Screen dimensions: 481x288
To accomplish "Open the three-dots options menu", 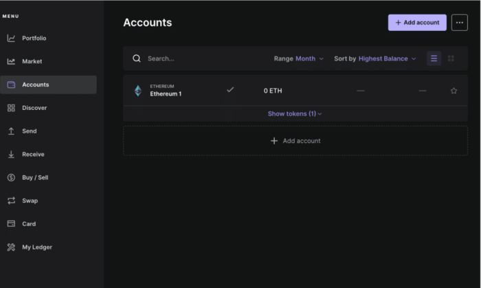I will (x=459, y=23).
